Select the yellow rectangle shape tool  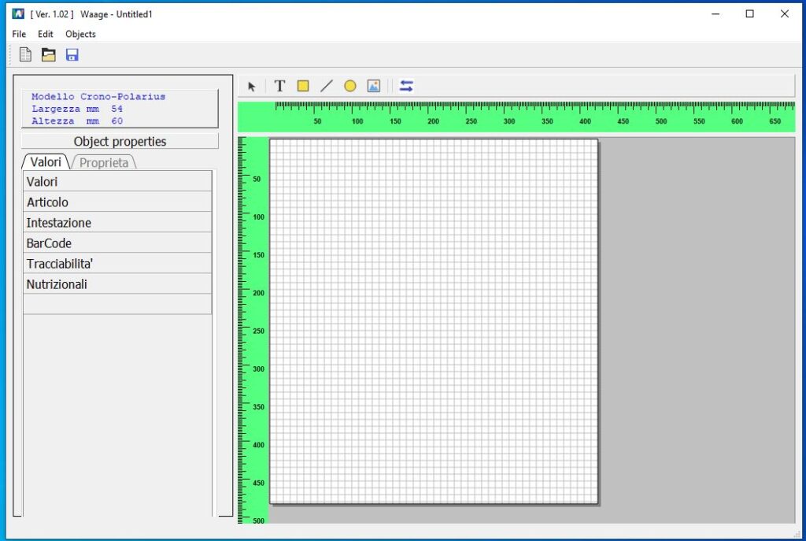click(303, 87)
